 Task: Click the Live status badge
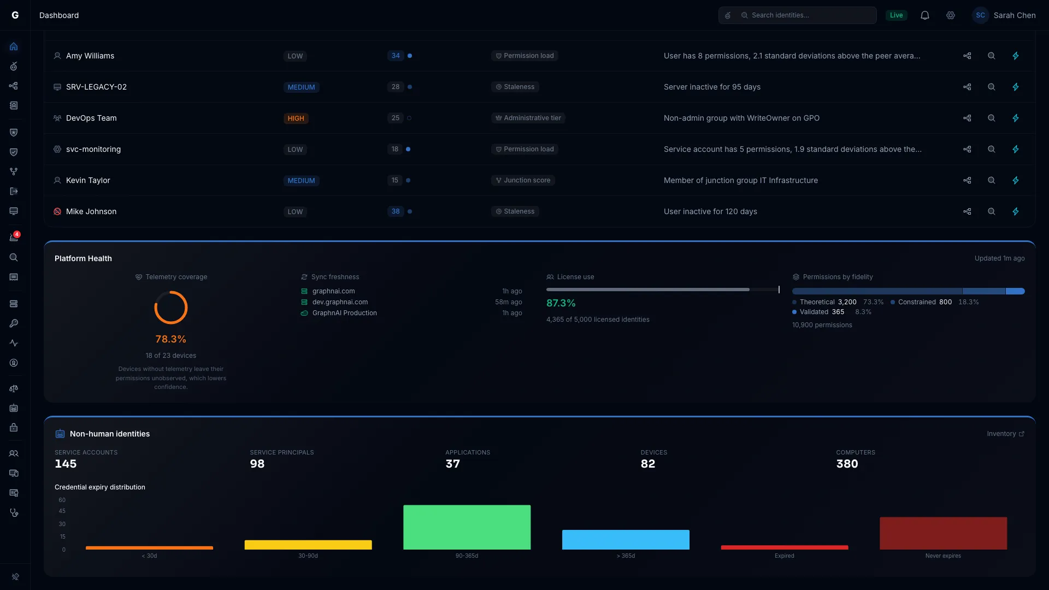point(896,15)
